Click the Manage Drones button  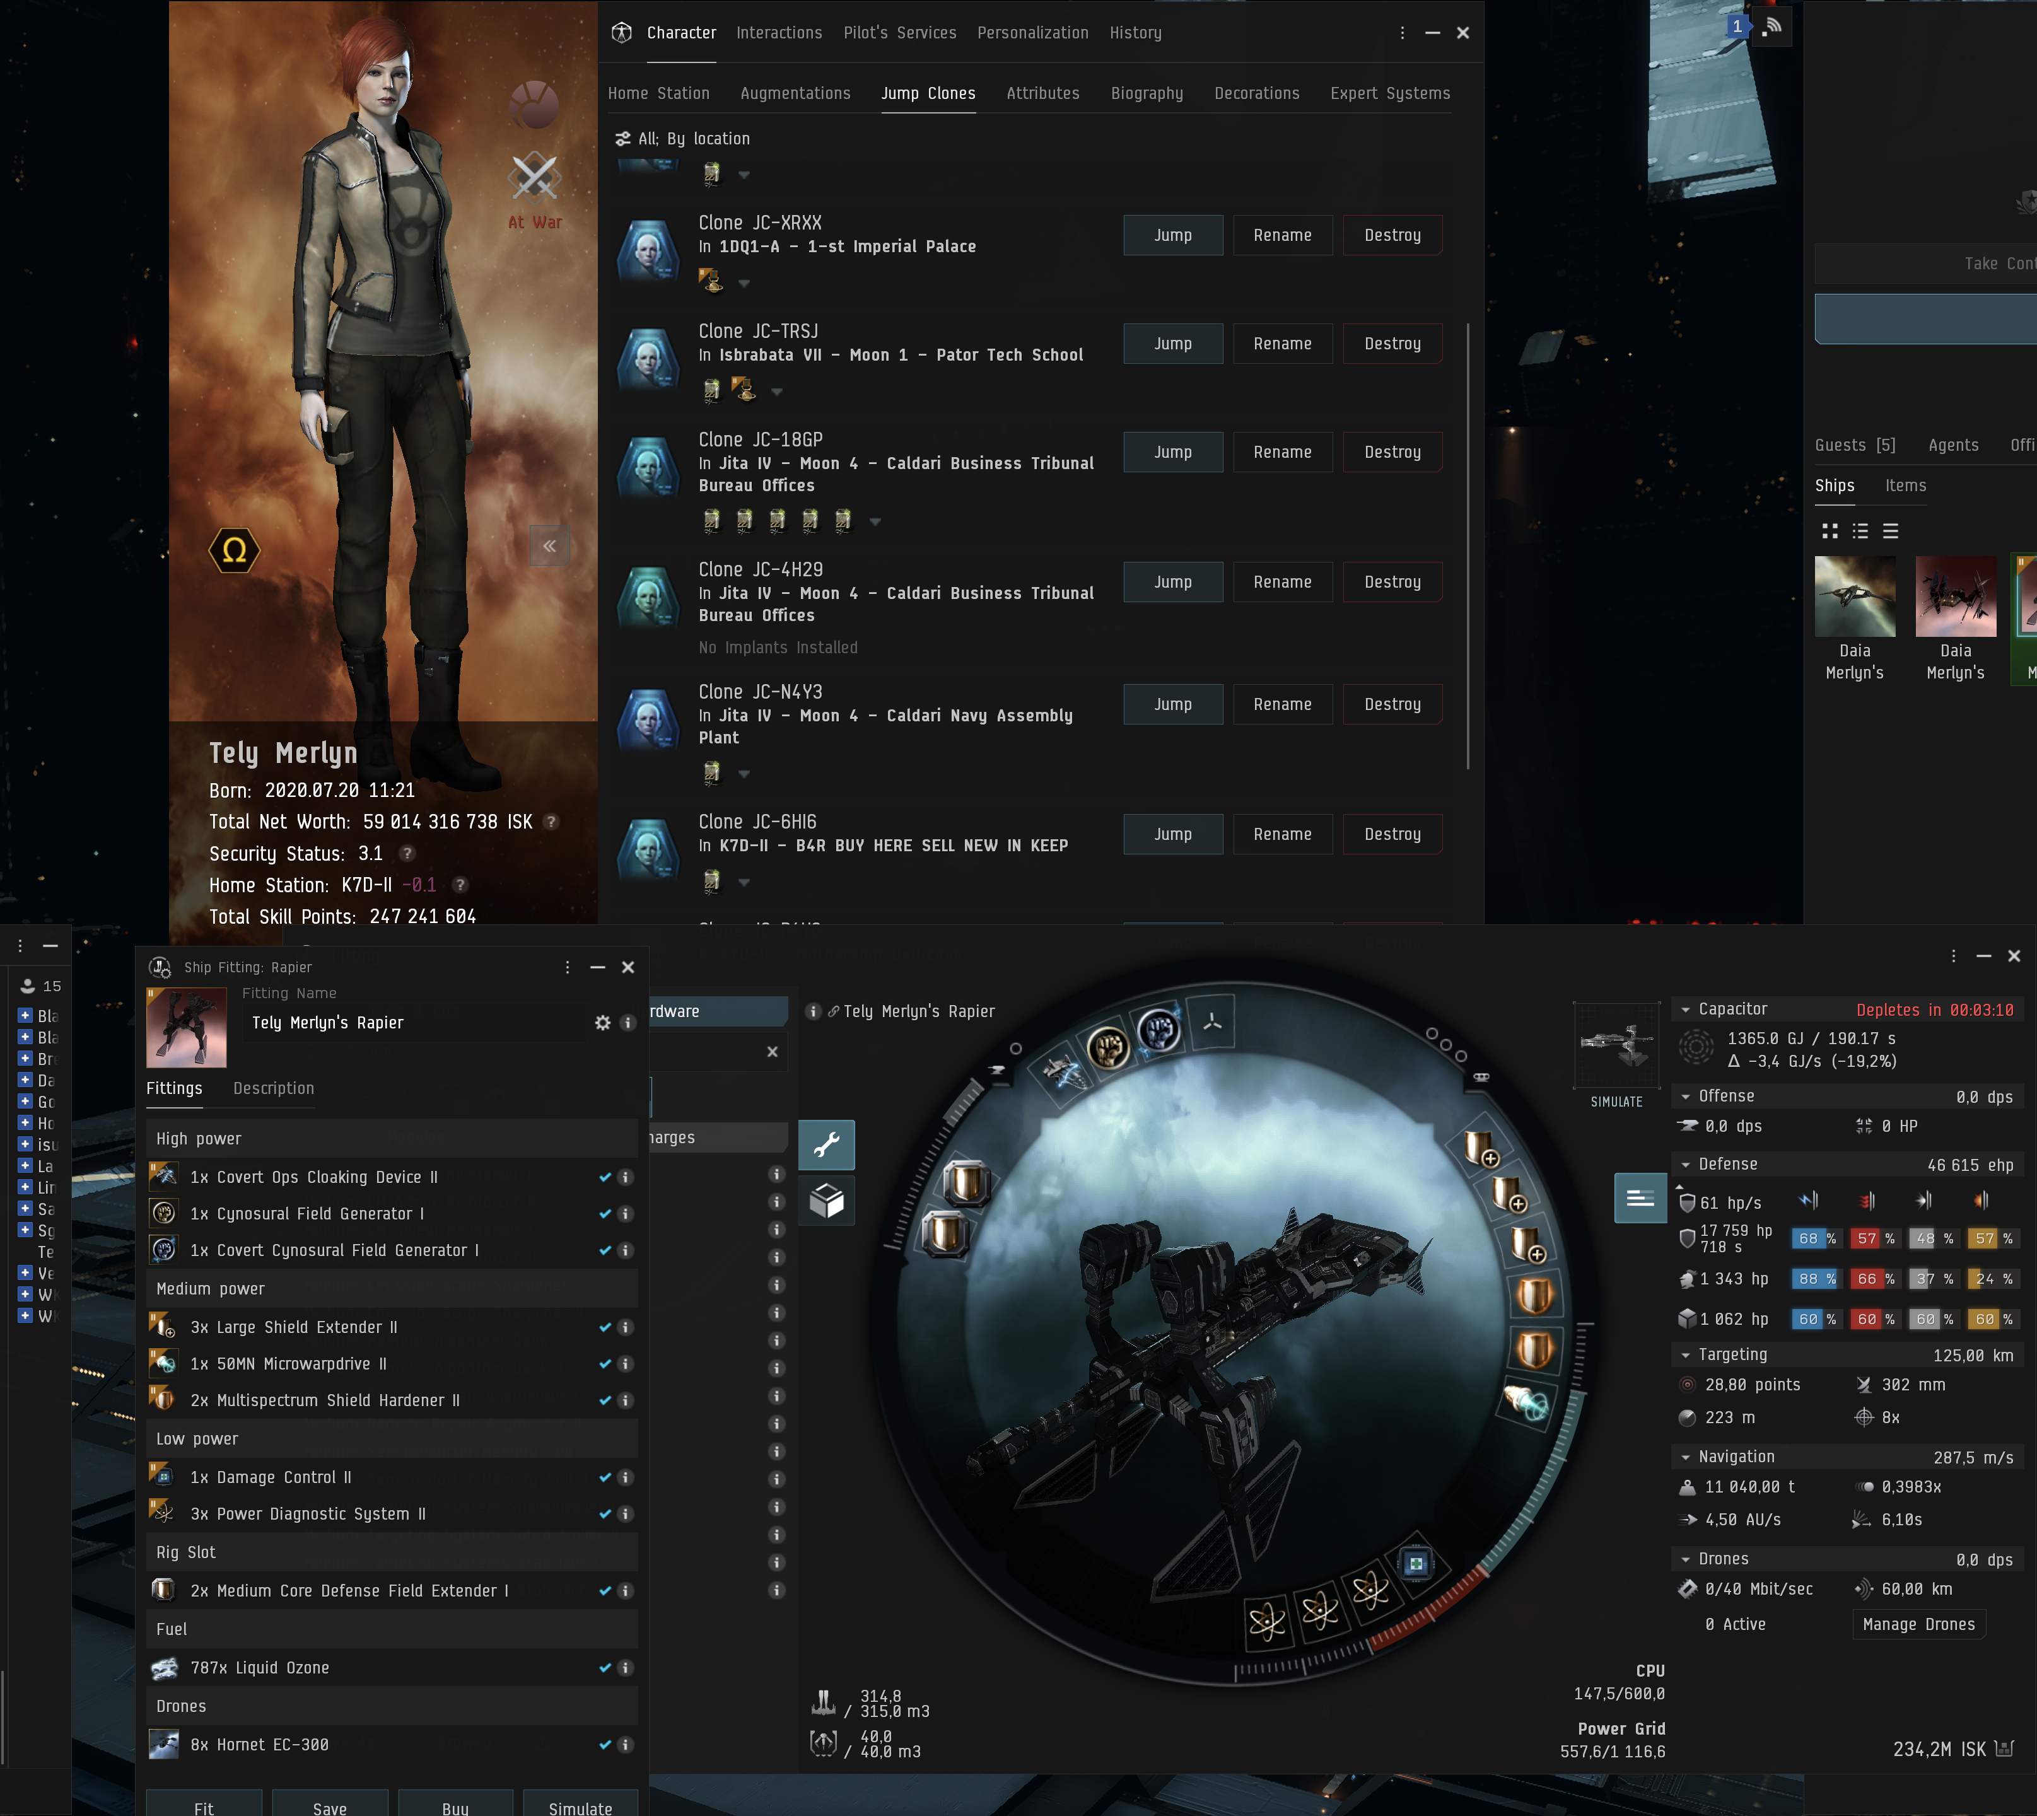(1918, 1624)
